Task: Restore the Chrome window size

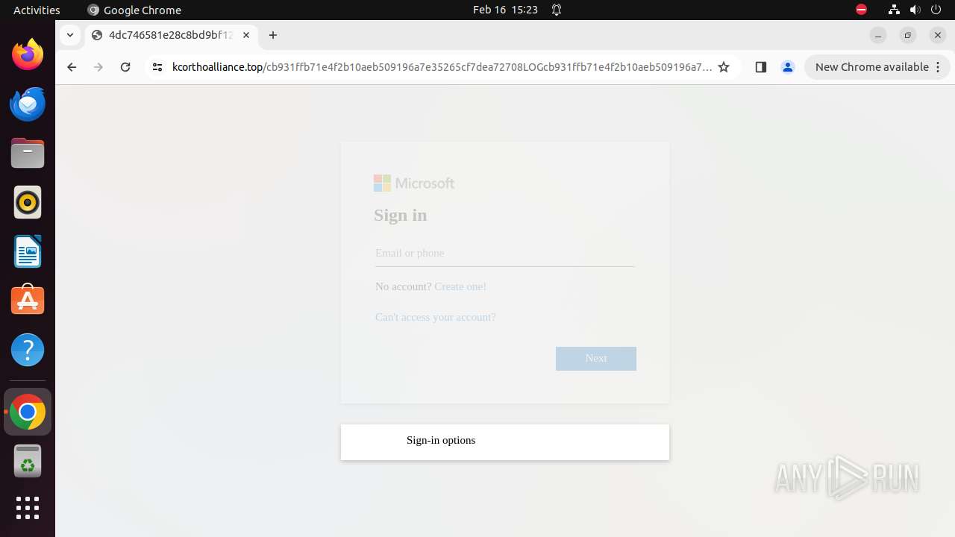Action: [x=908, y=35]
